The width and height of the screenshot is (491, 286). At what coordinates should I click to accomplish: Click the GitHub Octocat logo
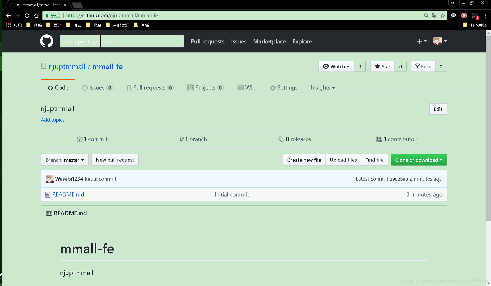pos(47,41)
